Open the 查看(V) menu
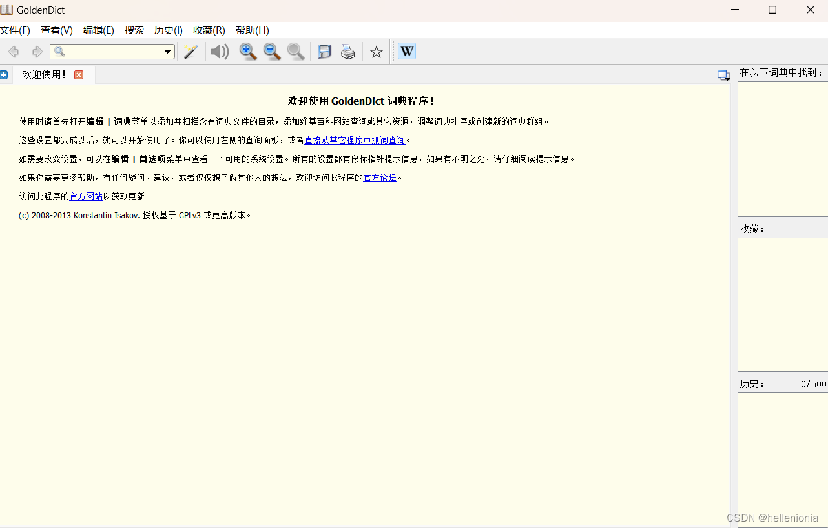 click(57, 30)
